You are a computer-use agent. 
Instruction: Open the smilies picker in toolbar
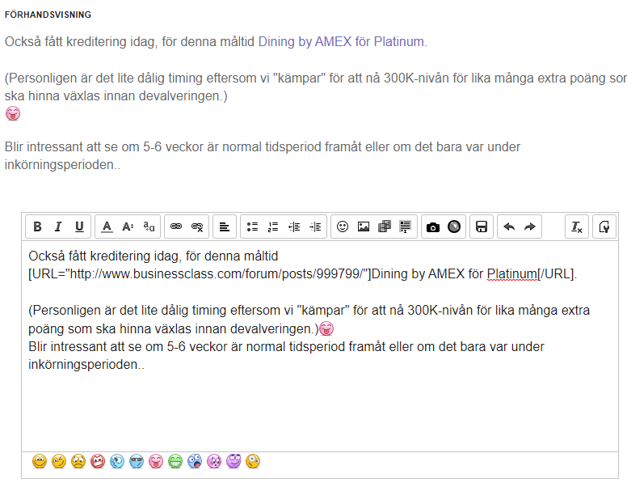coord(343,227)
